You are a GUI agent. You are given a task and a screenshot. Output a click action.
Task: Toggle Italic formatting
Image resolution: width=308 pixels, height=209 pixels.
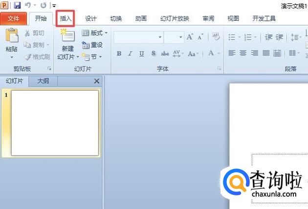130,53
